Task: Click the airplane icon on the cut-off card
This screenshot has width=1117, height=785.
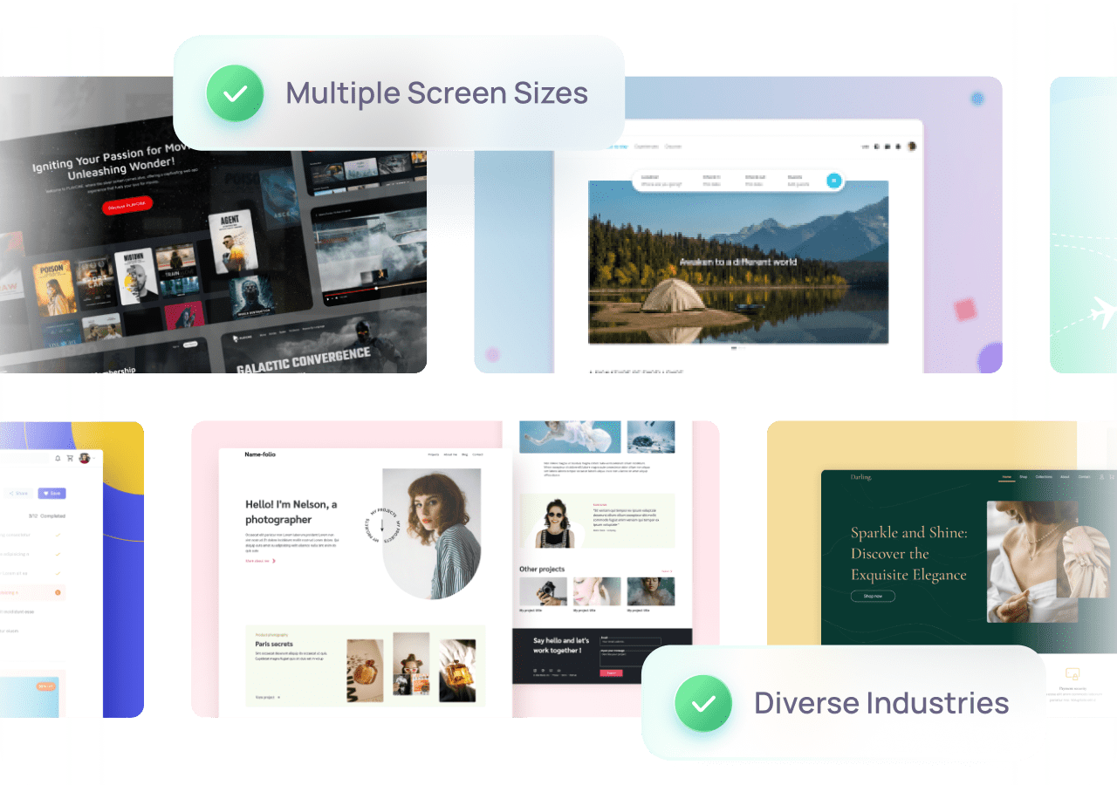Action: 1102,311
